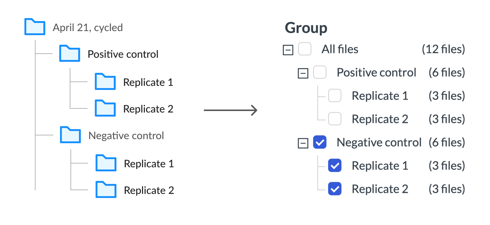Collapse the All files tree node
The image size is (490, 225).
288,50
